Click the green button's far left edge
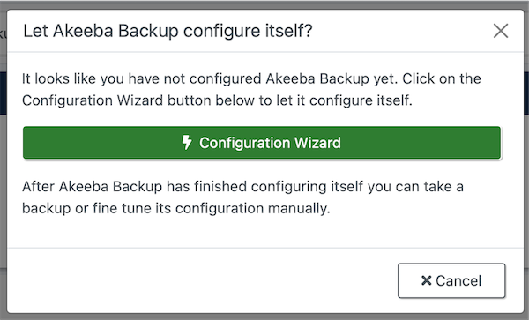Screen dimensions: 529x320 click(26, 143)
